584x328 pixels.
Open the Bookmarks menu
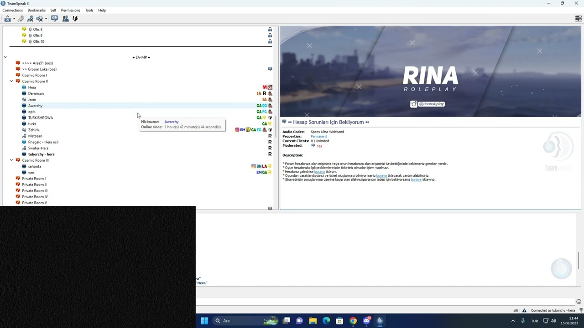click(x=36, y=10)
